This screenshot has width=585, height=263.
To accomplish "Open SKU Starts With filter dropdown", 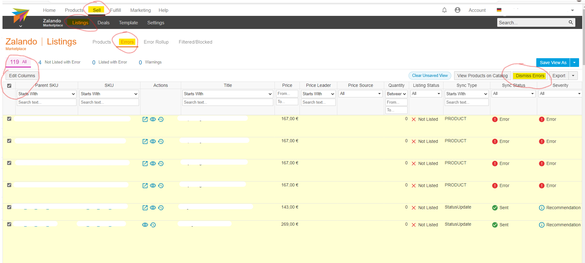I will pos(109,94).
